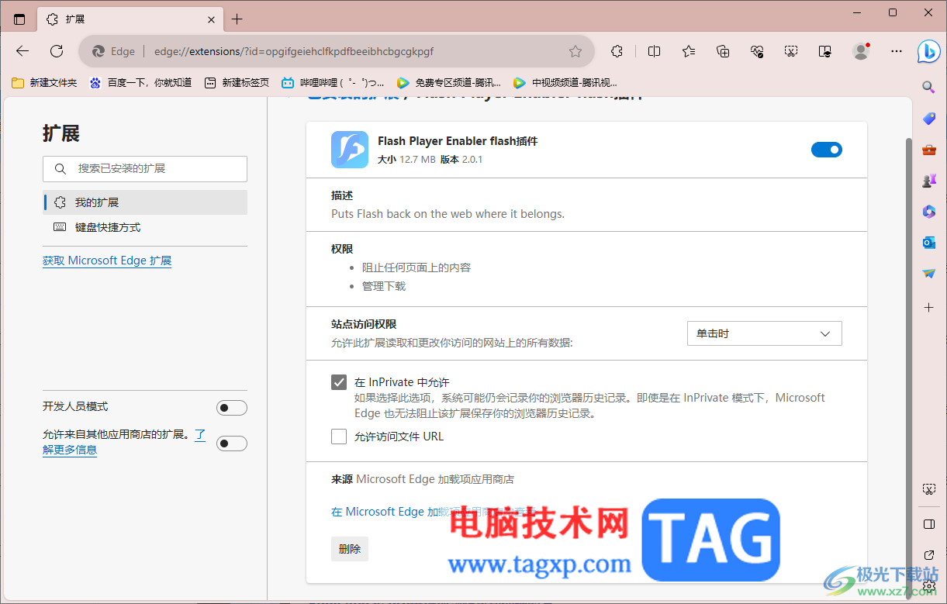
Task: Click the 删除 button
Action: [x=350, y=549]
